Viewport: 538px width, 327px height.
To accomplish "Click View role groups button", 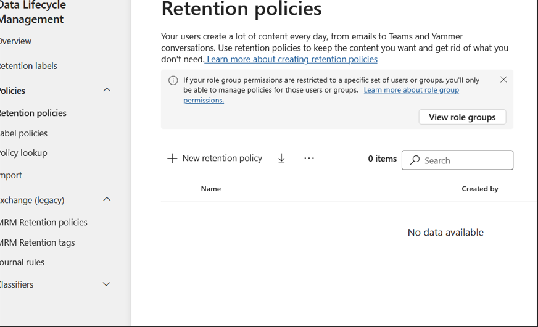I will [462, 117].
